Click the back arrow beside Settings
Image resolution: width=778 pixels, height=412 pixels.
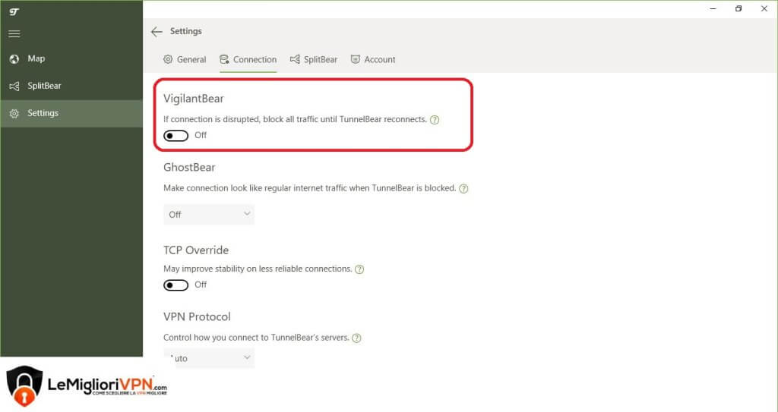pyautogui.click(x=157, y=32)
